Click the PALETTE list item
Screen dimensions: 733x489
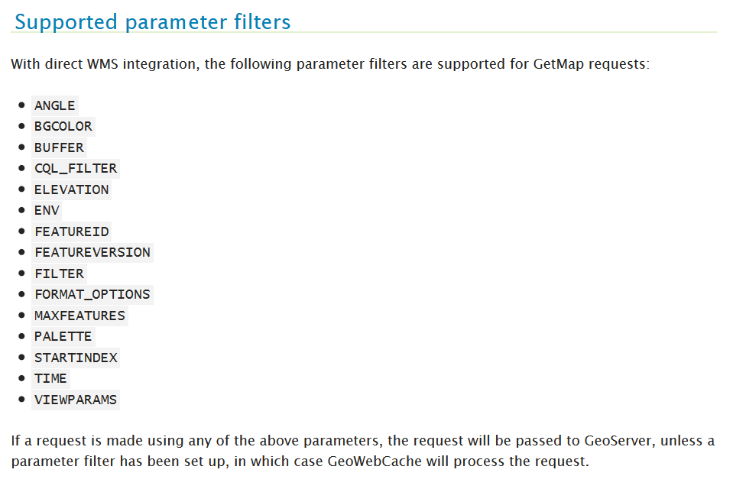63,337
